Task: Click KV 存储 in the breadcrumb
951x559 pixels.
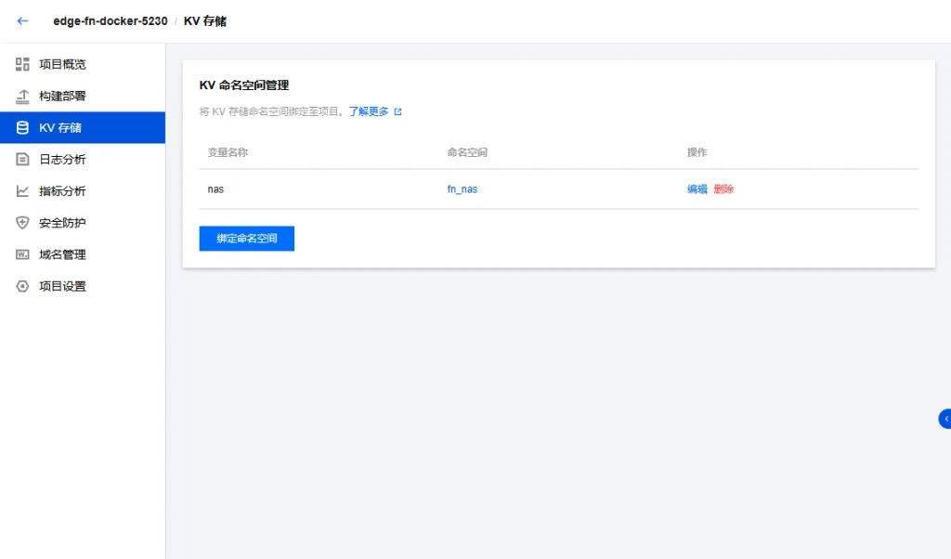Action: point(205,20)
